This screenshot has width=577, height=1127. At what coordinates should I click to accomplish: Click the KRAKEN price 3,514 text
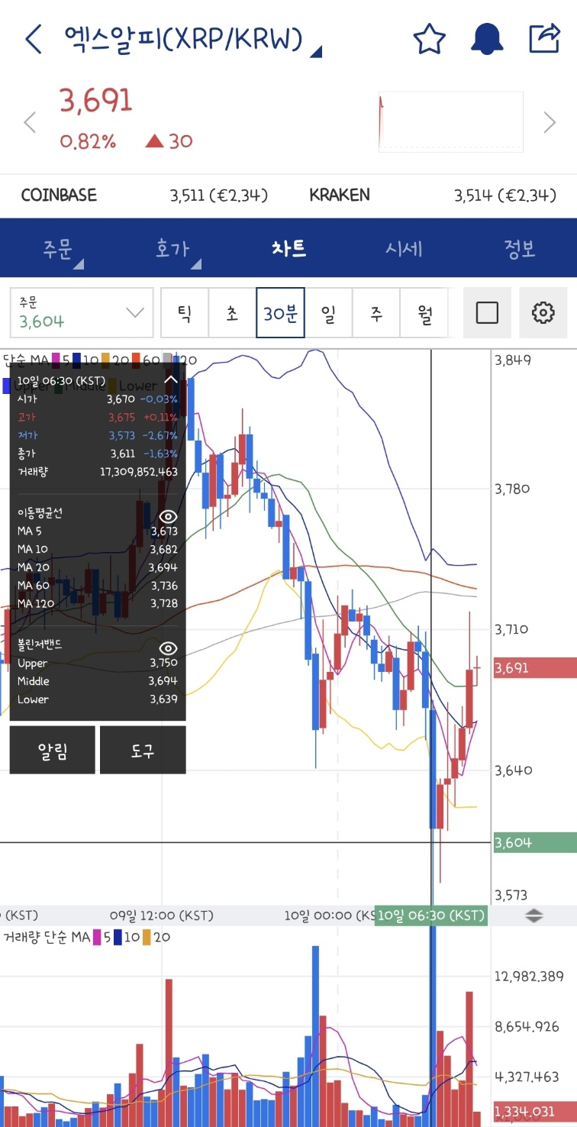[504, 195]
